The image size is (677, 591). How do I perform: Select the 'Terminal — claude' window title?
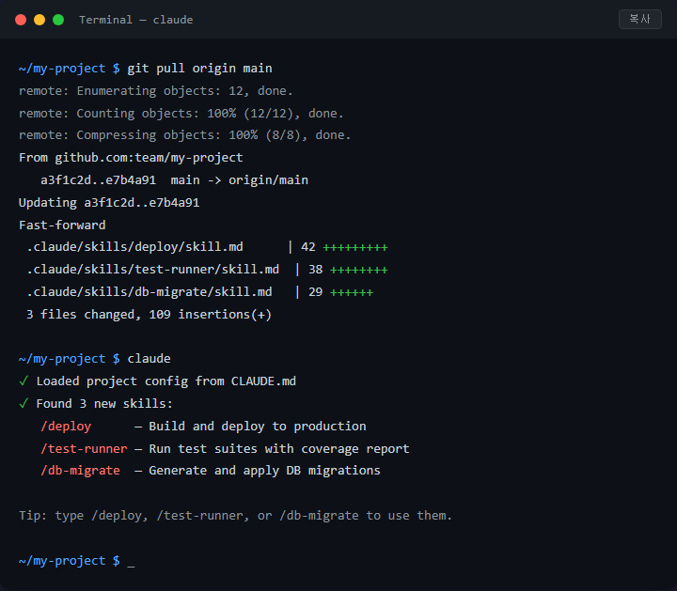pyautogui.click(x=136, y=20)
